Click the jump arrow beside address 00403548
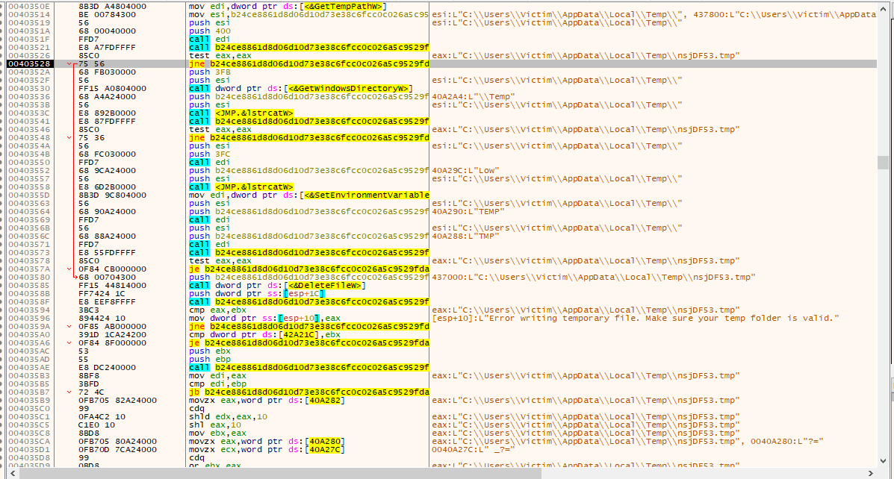Screen dimensions: 894x479 pyautogui.click(x=69, y=138)
